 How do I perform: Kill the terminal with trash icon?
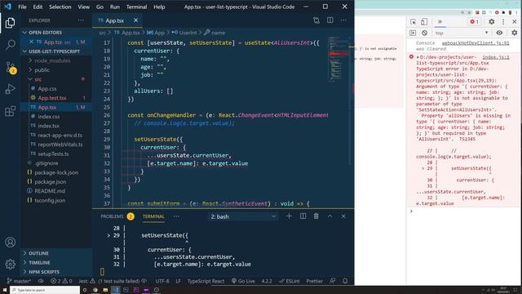(x=316, y=216)
